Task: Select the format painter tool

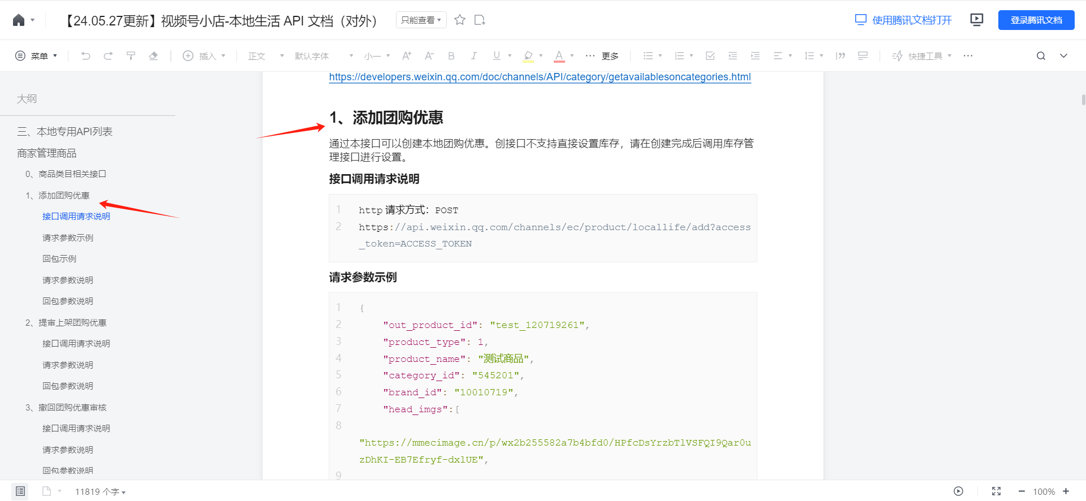Action: [x=131, y=56]
